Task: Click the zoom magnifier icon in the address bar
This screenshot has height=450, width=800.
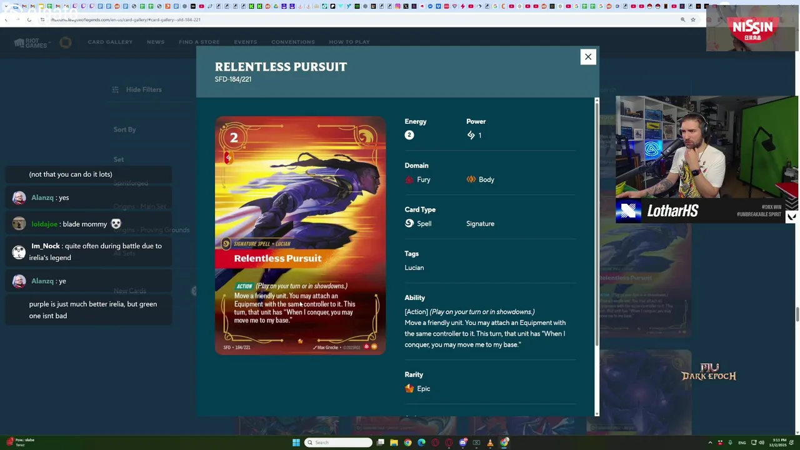Action: click(682, 19)
